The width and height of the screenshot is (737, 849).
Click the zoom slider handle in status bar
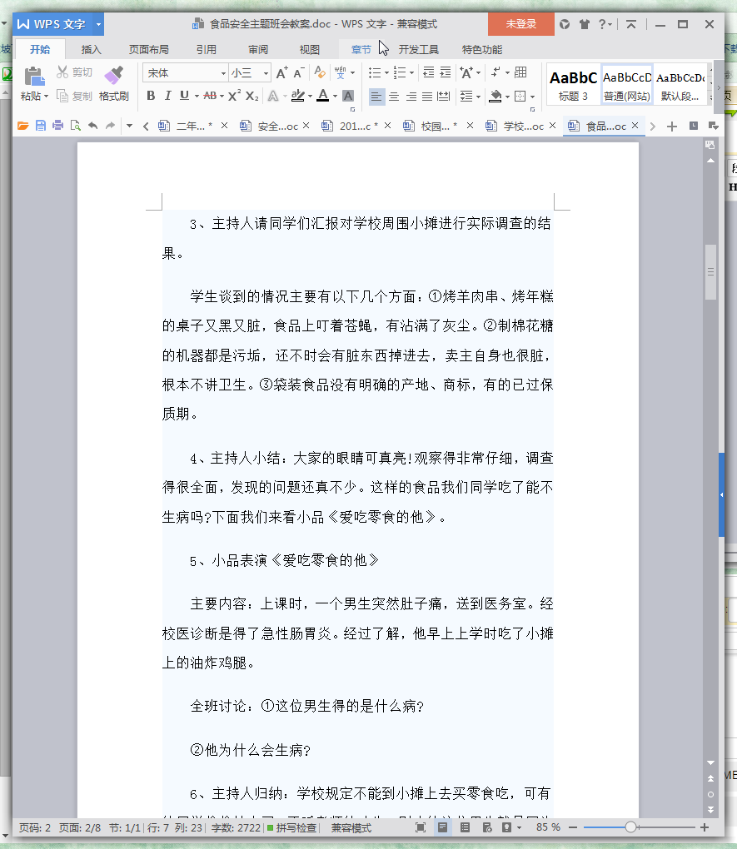[x=630, y=827]
